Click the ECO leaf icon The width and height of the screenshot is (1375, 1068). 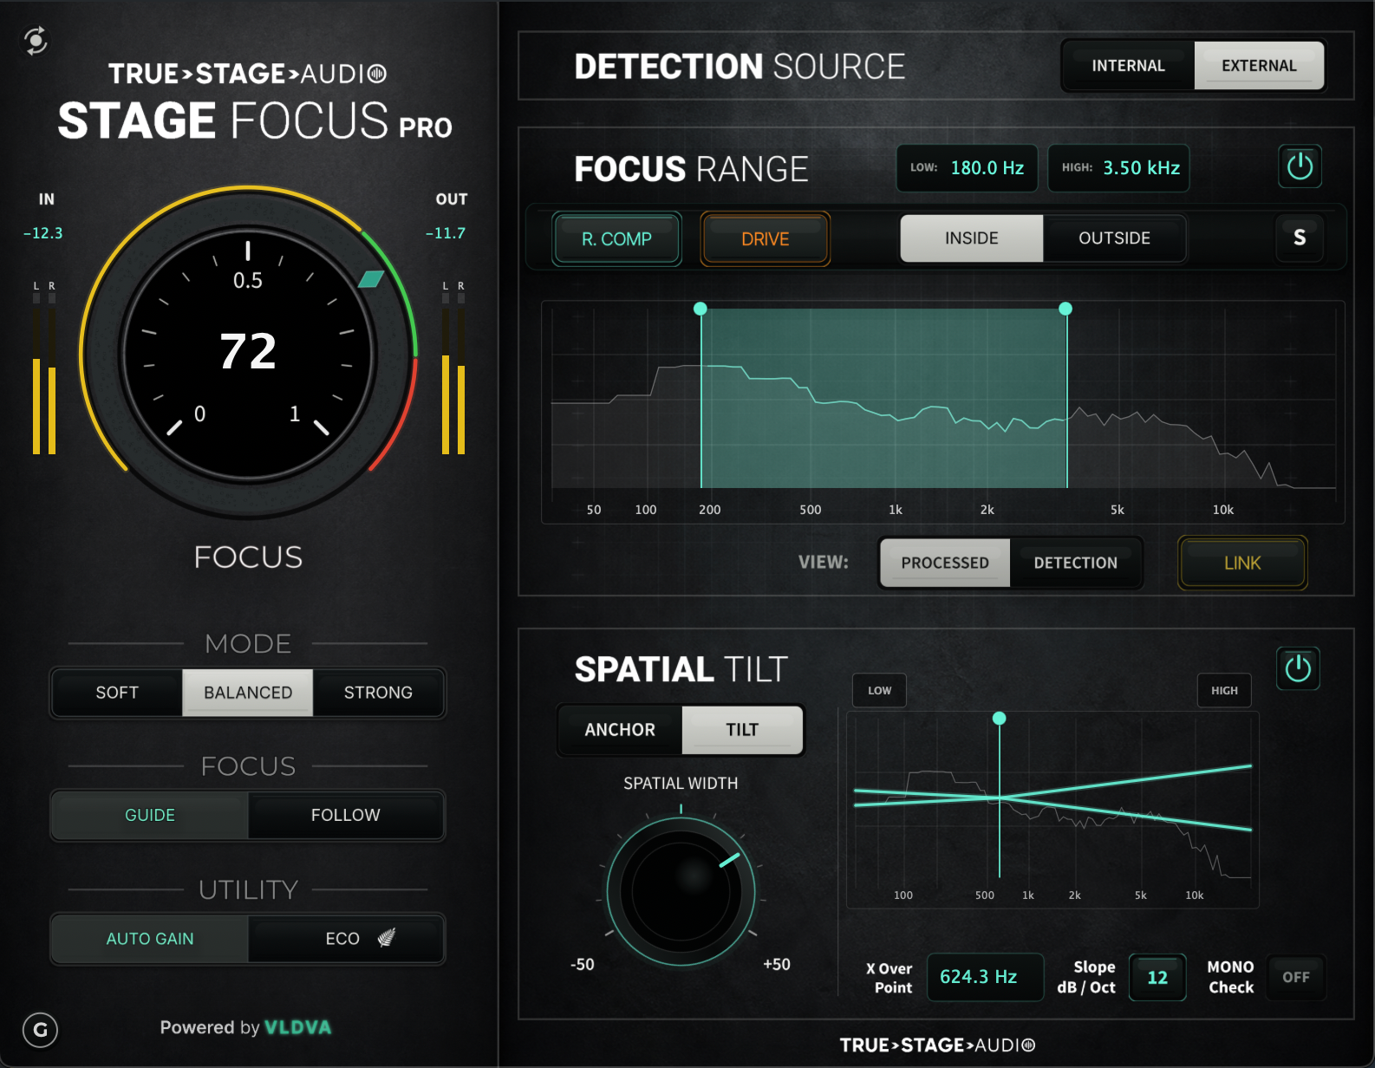coord(387,937)
